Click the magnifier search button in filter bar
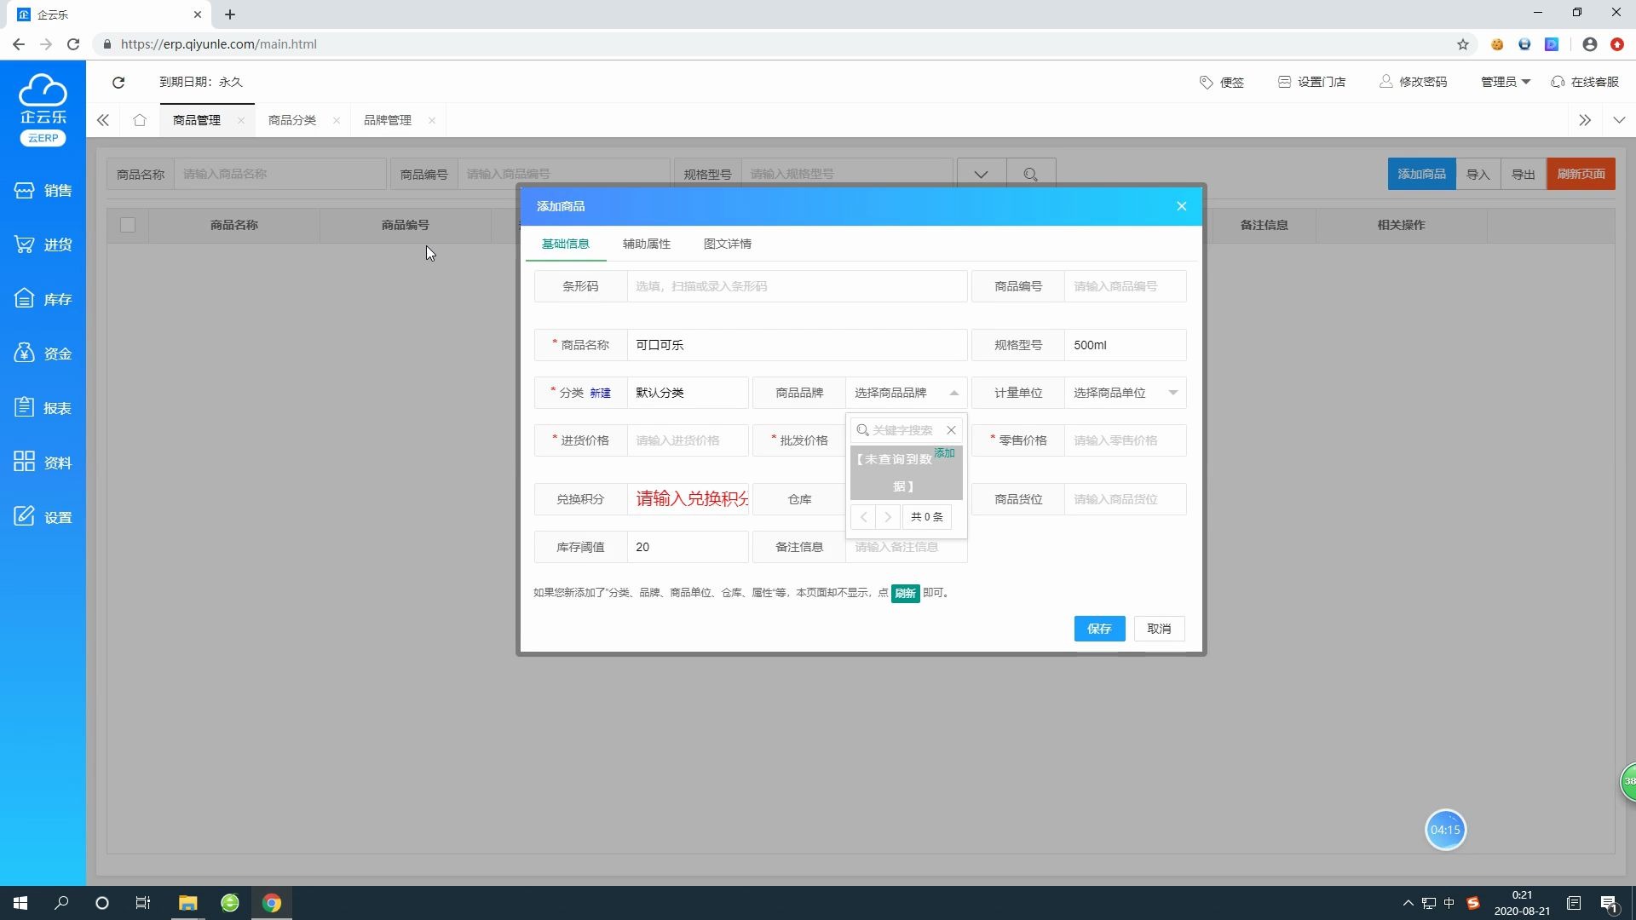Viewport: 1636px width, 920px height. [1031, 174]
